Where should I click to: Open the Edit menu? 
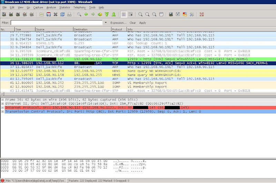click(x=12, y=7)
